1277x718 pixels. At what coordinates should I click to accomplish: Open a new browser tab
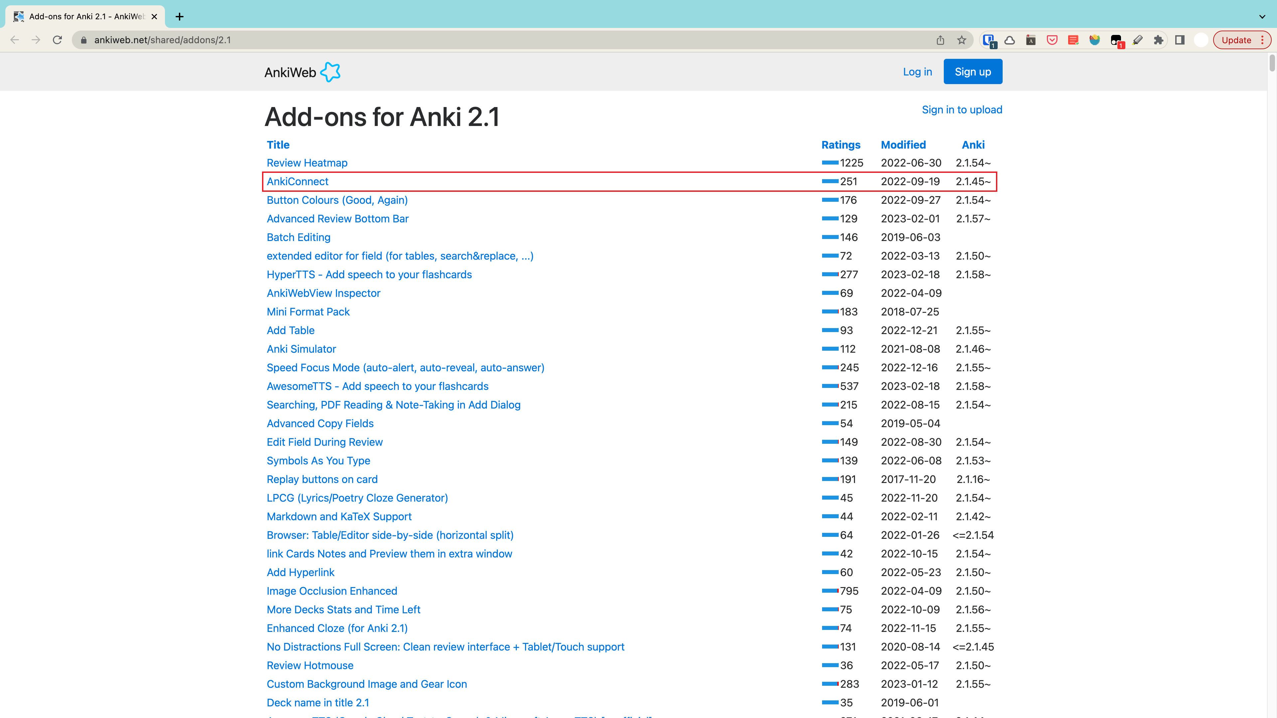coord(180,16)
